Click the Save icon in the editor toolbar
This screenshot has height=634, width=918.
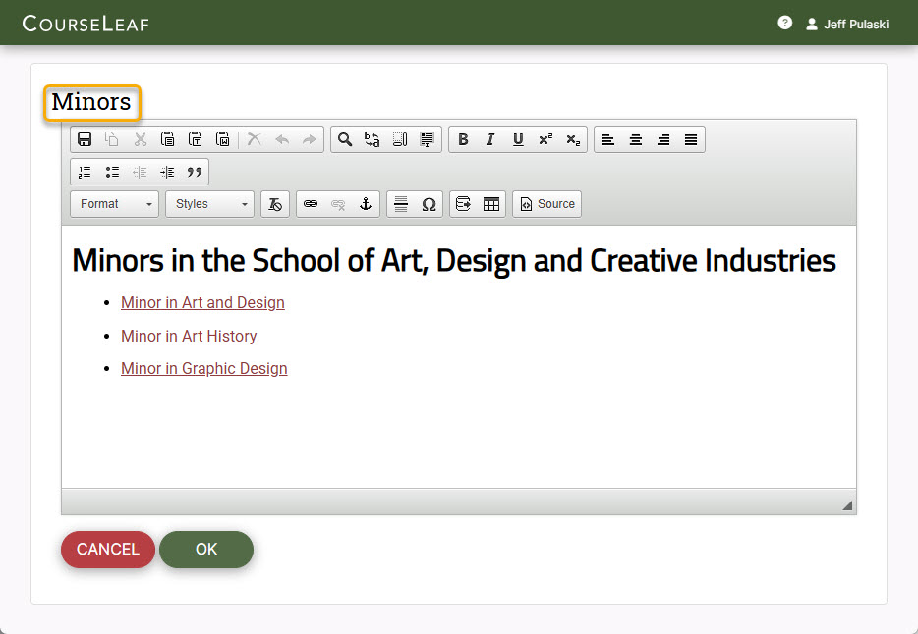tap(85, 139)
